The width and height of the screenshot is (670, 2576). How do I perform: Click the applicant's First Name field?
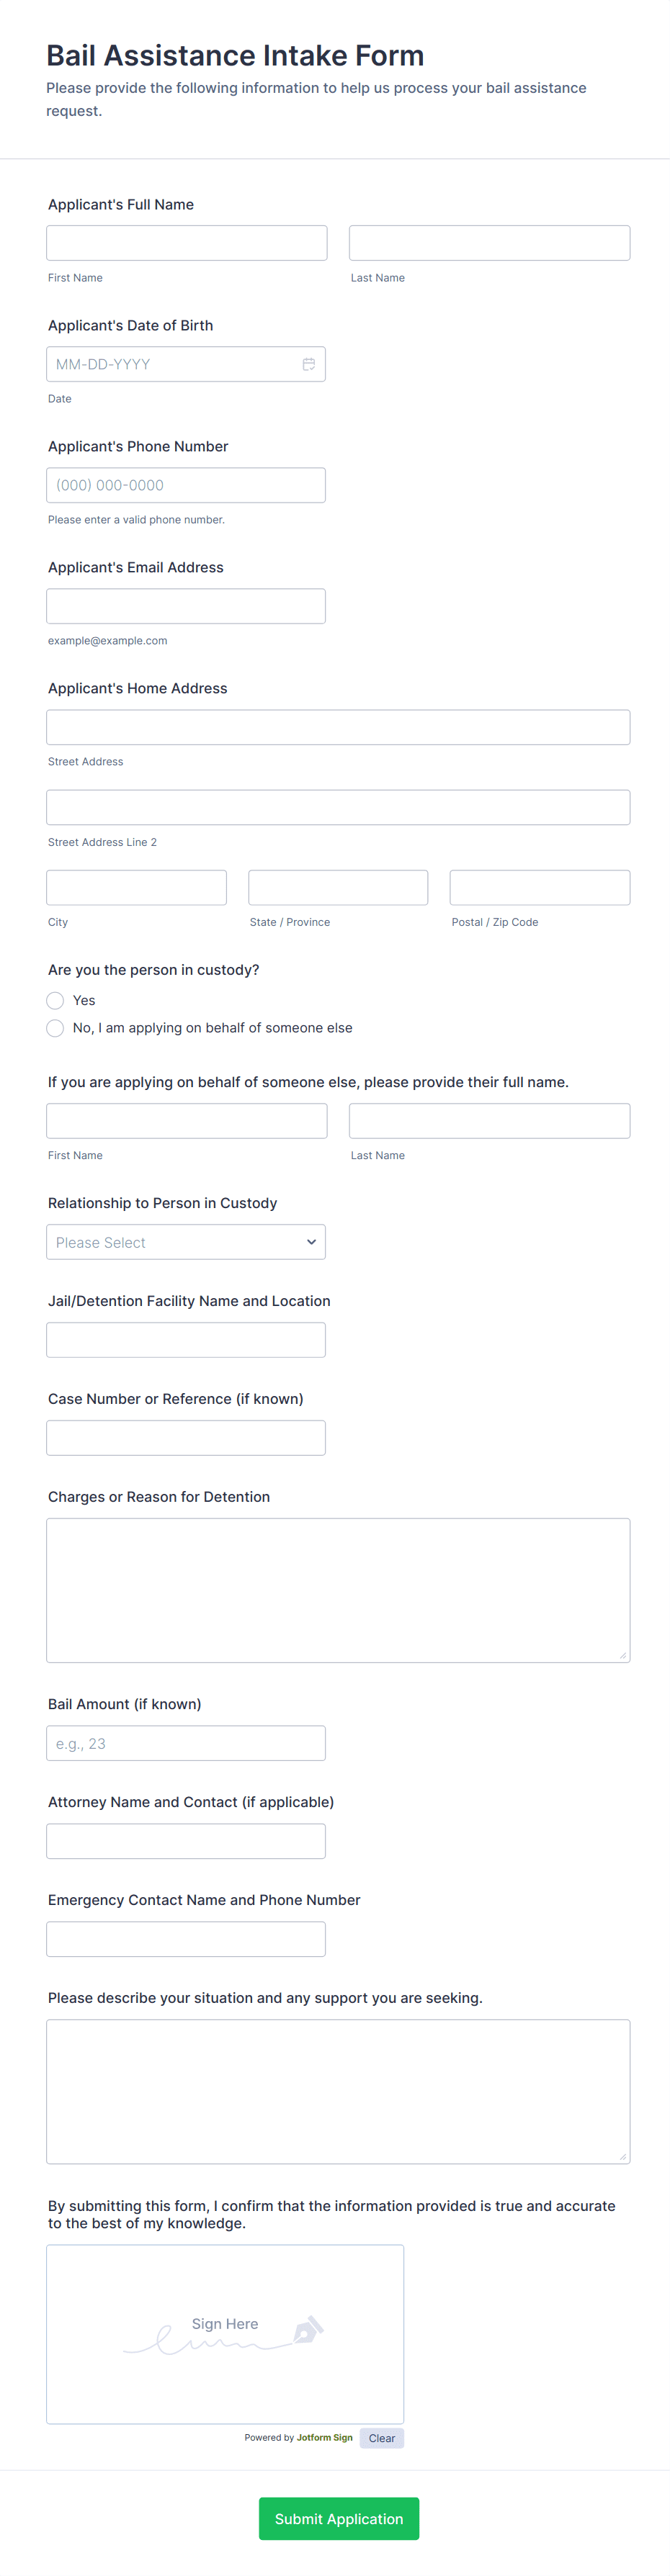point(186,243)
